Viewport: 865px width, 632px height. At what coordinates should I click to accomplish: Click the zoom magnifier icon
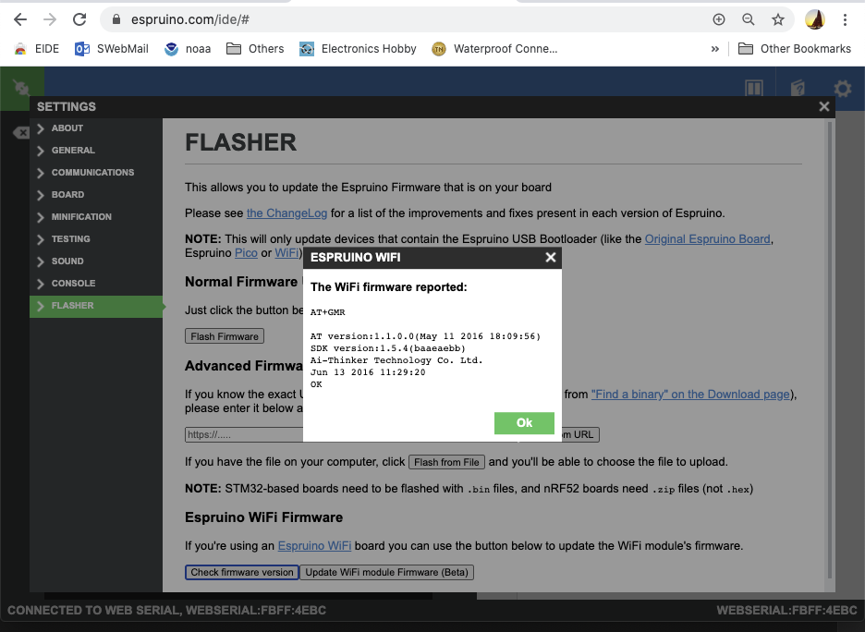click(x=748, y=19)
